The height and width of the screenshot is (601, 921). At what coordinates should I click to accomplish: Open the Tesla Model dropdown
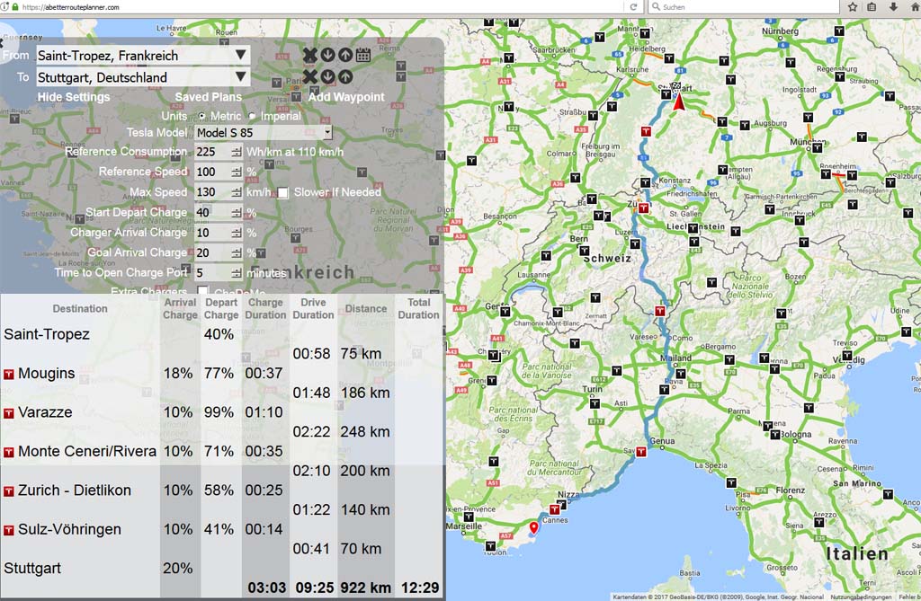click(264, 133)
